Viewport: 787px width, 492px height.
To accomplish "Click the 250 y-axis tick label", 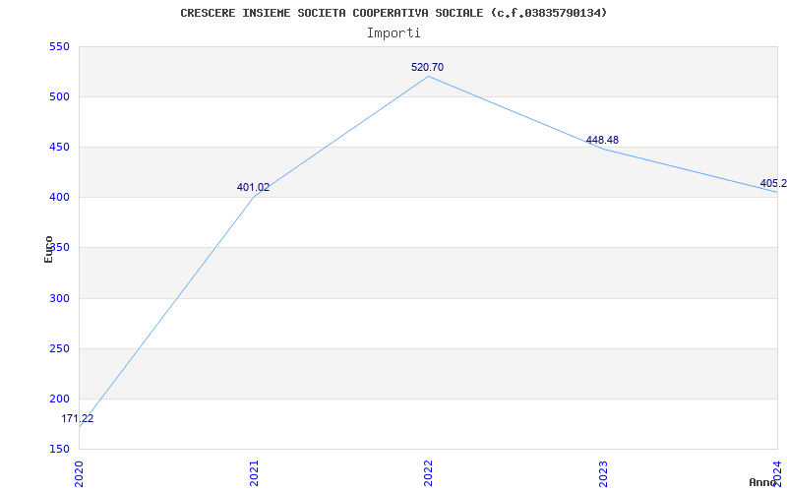I will click(59, 349).
